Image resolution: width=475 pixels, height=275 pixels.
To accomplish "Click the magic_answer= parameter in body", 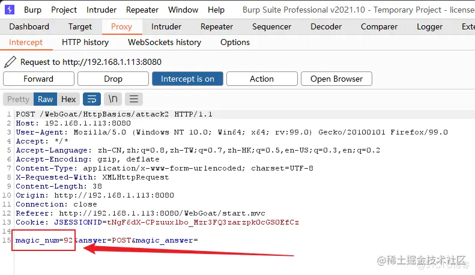I will click(x=167, y=240).
